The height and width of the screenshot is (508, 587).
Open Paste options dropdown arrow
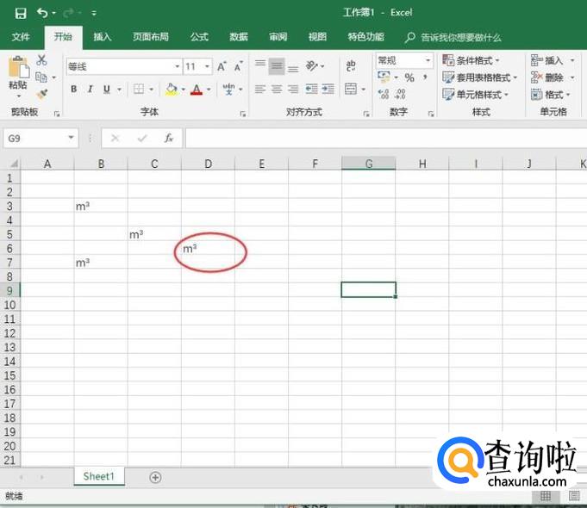coord(18,96)
